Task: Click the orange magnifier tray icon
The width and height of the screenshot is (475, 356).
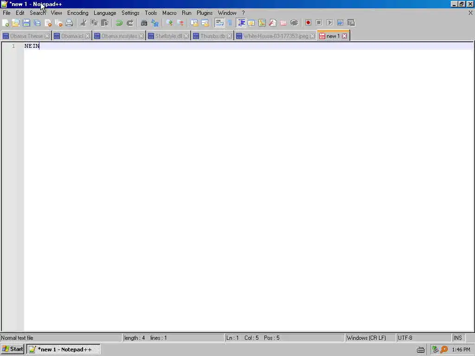Action: point(444,350)
